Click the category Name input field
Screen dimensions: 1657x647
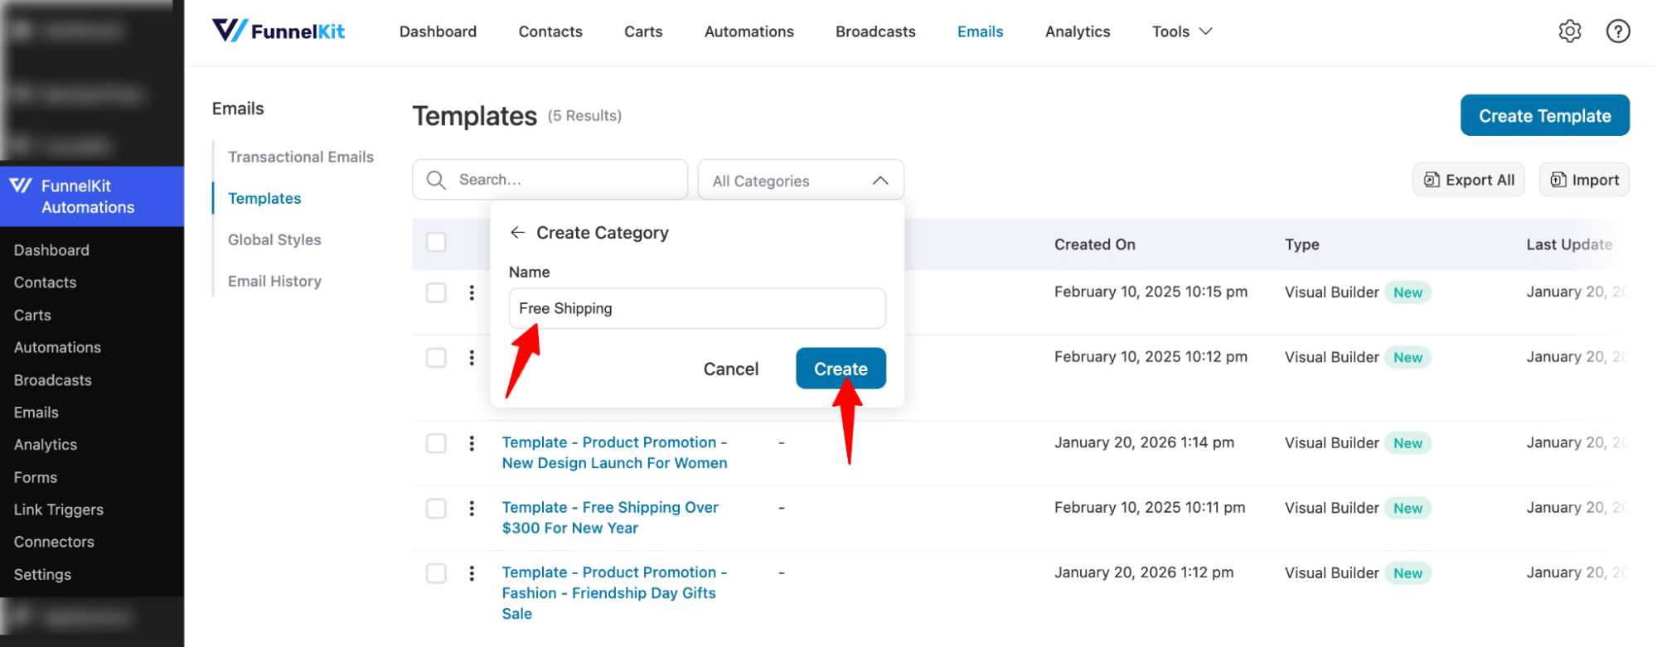point(696,309)
